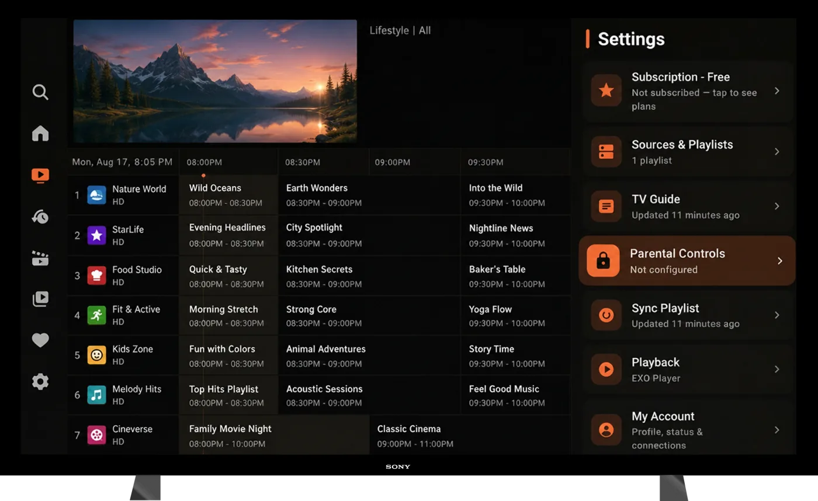Screen dimensions: 818x501
Task: Expand the Subscription - Free chevron
Action: click(x=777, y=91)
